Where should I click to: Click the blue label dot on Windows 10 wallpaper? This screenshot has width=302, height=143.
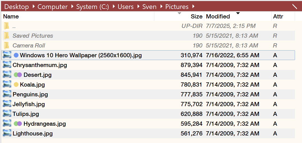16,55
